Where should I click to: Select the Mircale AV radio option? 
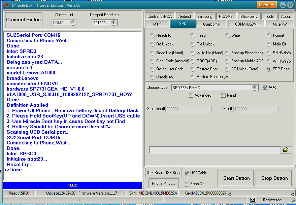point(152,77)
